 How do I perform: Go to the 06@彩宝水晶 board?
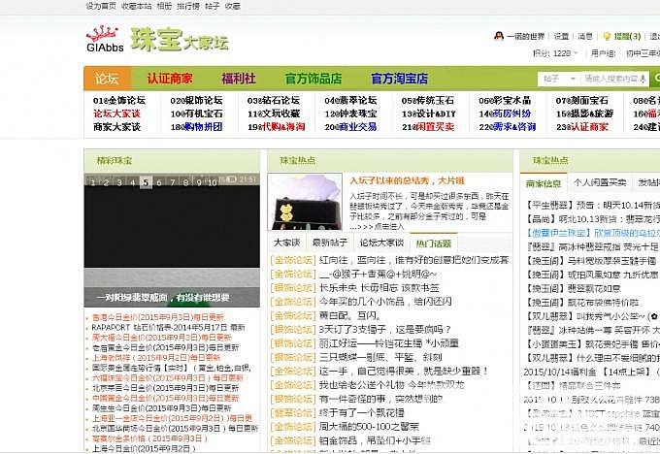click(x=505, y=101)
